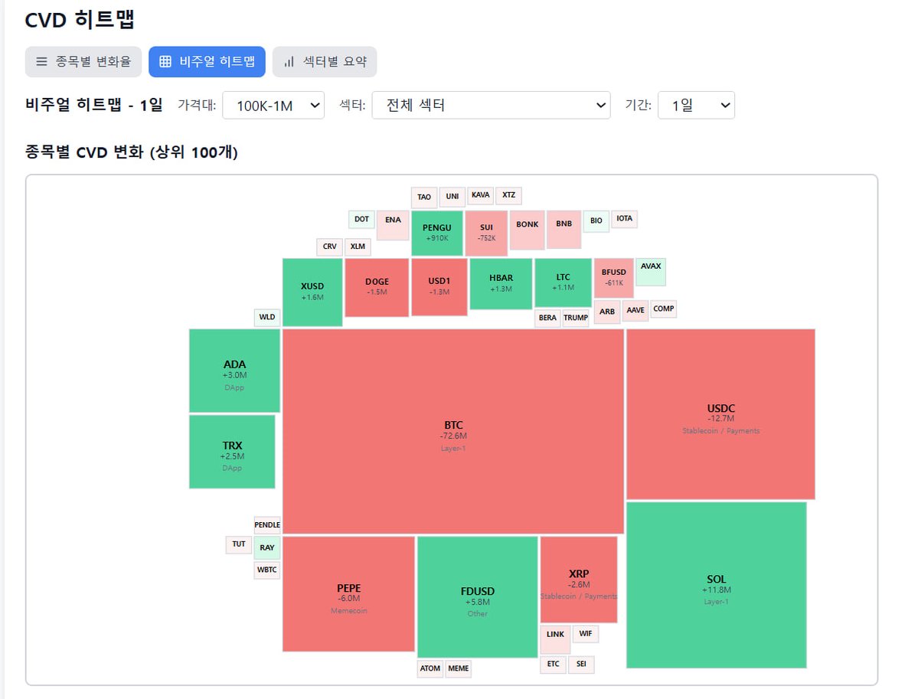Select the green ADA tile
918x699 pixels.
[x=234, y=371]
